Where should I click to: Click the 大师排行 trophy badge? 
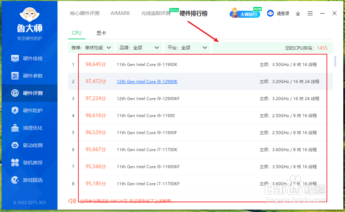click(245, 13)
